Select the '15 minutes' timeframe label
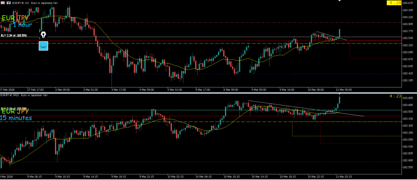The height and width of the screenshot is (180, 417). click(16, 118)
